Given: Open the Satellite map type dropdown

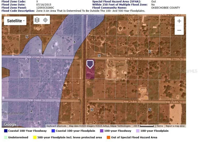Looking at the screenshot, I should pos(15,21).
